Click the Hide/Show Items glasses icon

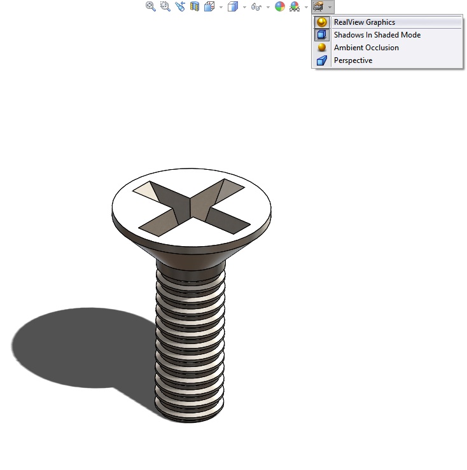point(256,6)
